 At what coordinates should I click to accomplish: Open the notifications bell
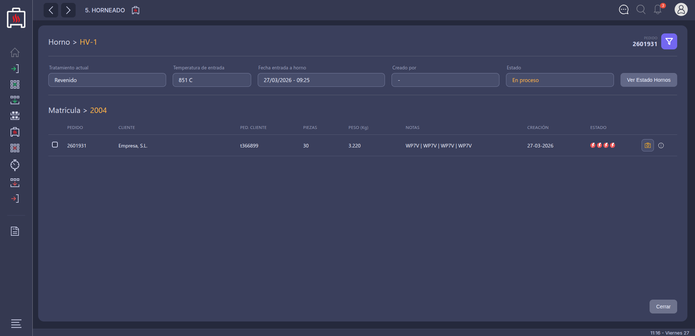(658, 10)
